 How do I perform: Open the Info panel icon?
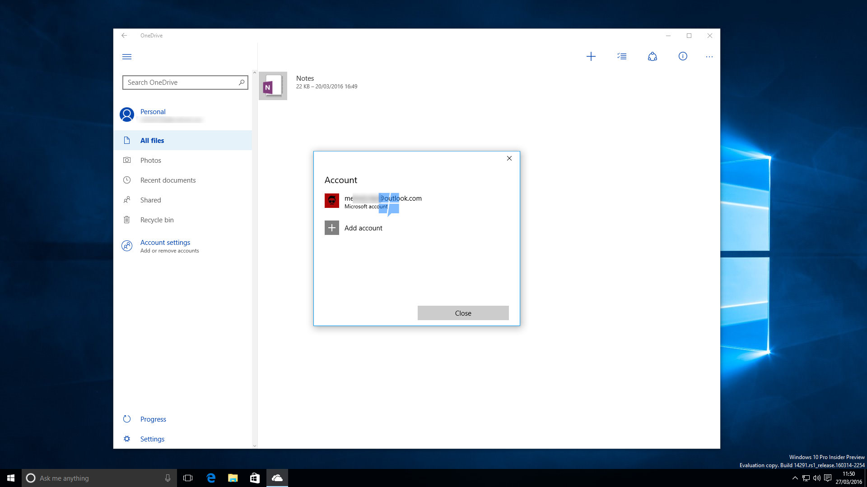tap(682, 56)
